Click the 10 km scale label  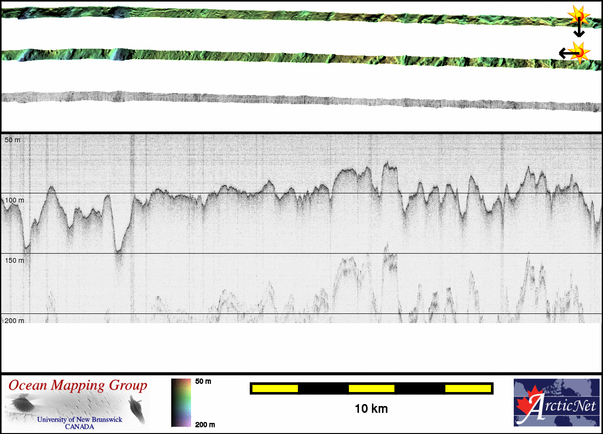(x=371, y=409)
